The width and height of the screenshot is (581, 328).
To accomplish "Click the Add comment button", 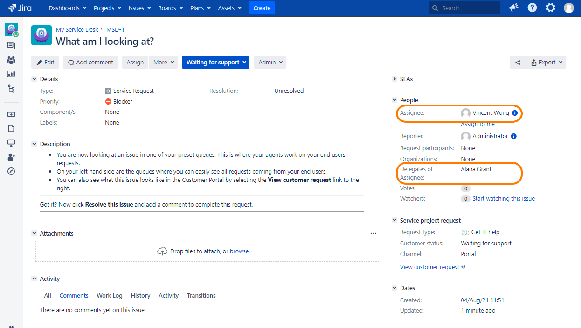I will pyautogui.click(x=90, y=63).
